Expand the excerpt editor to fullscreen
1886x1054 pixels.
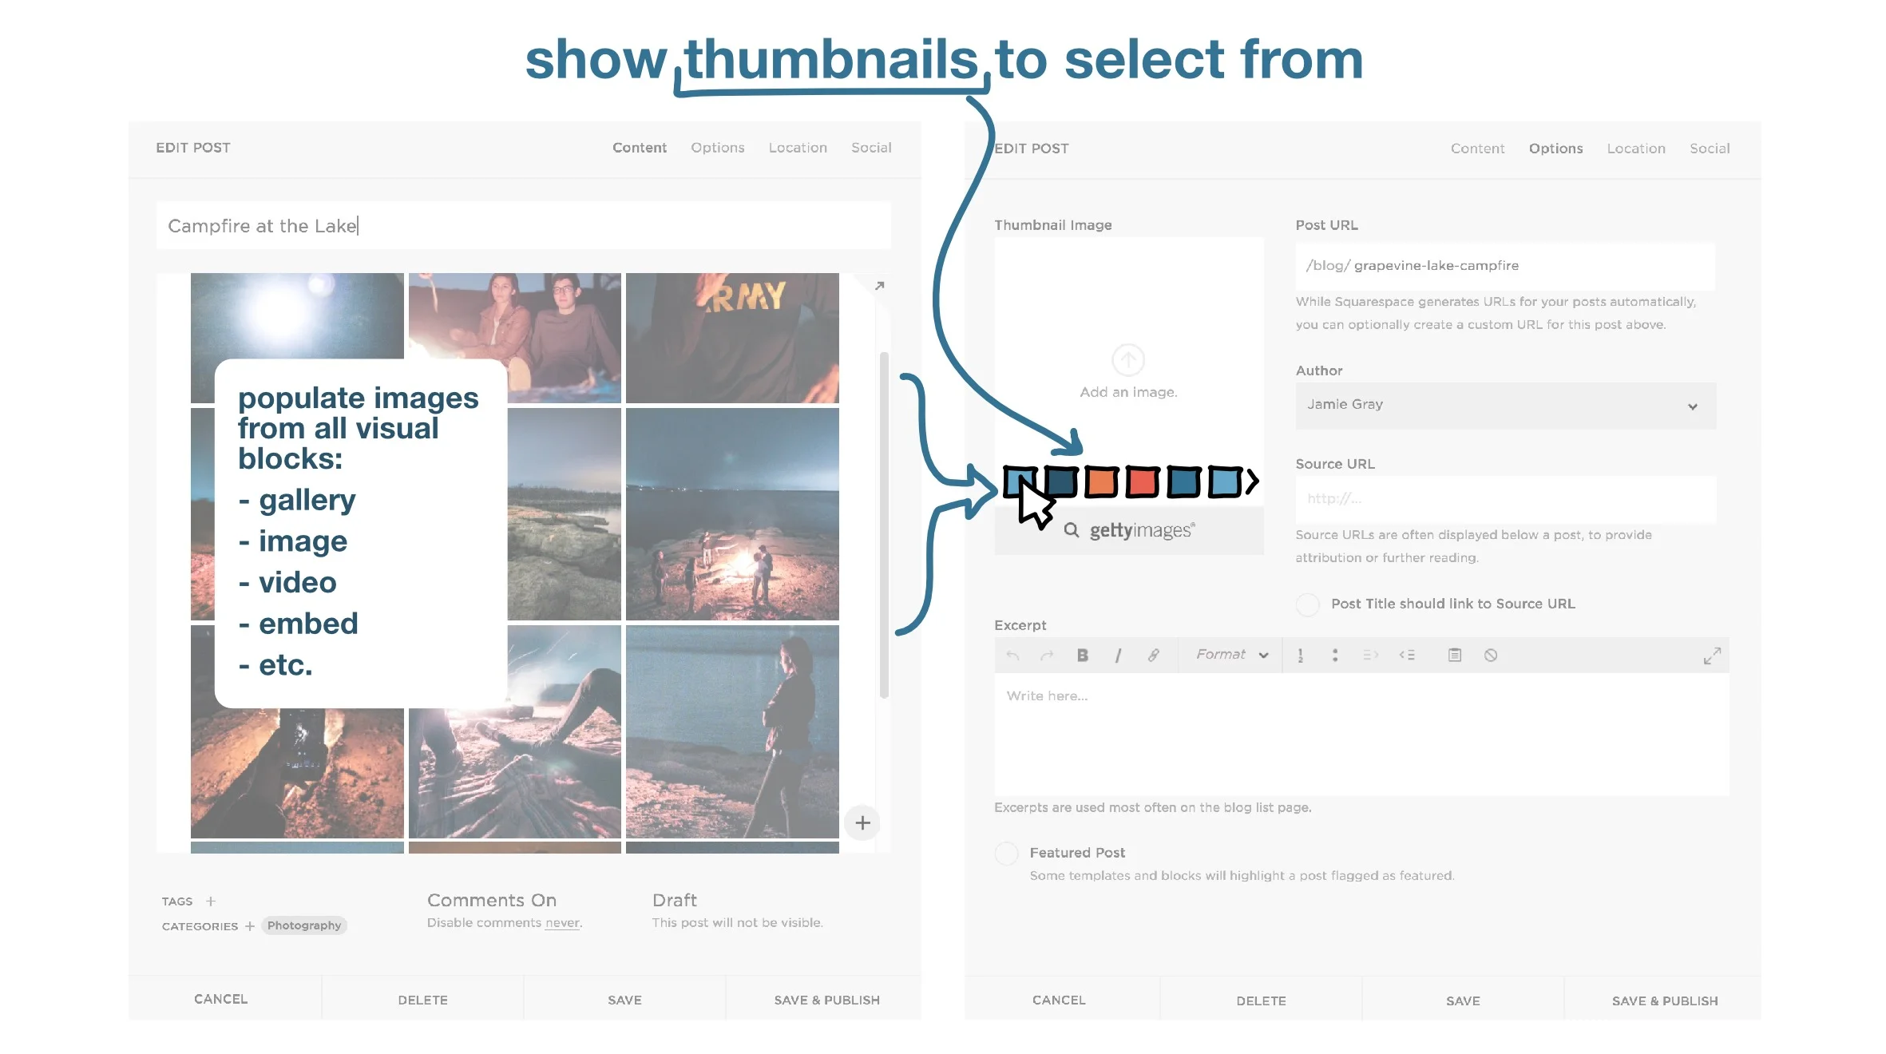1711,656
